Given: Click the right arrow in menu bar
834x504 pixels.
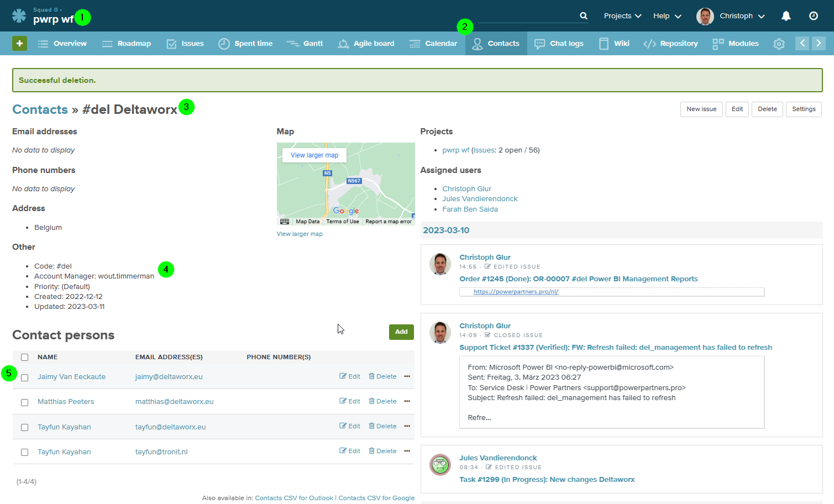Looking at the screenshot, I should [x=819, y=43].
